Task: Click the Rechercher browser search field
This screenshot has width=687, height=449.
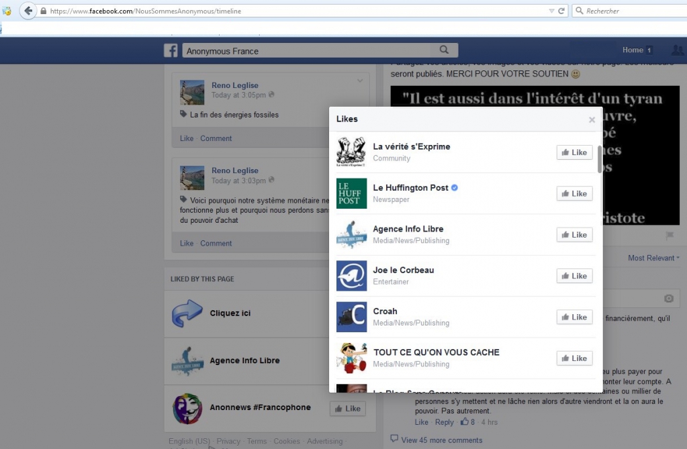Action: pos(631,11)
